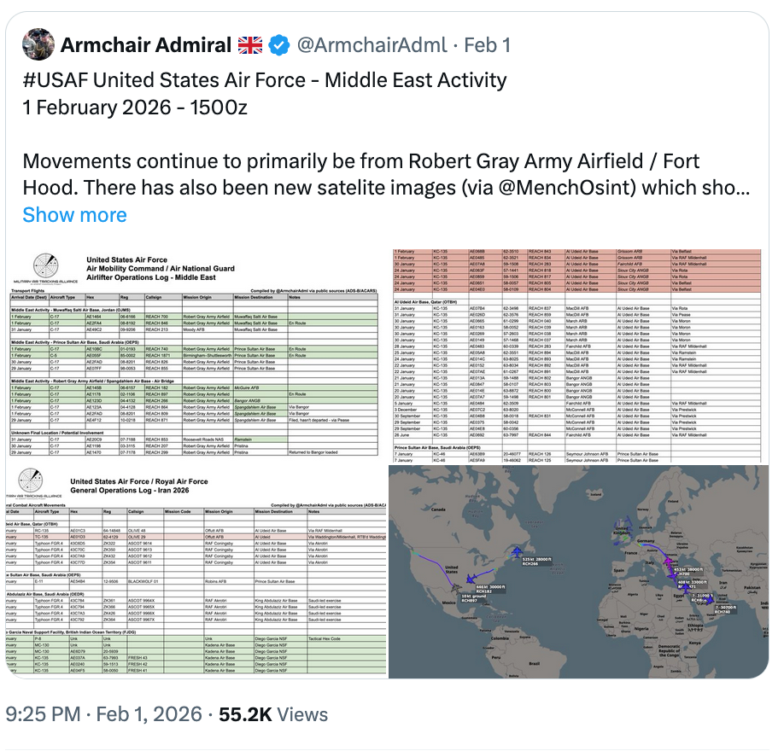Click the UK flag emoji beside name
Screen dimensions: 784x751
251,45
